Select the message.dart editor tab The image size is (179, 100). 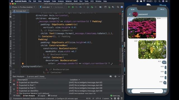[x=21, y=11]
